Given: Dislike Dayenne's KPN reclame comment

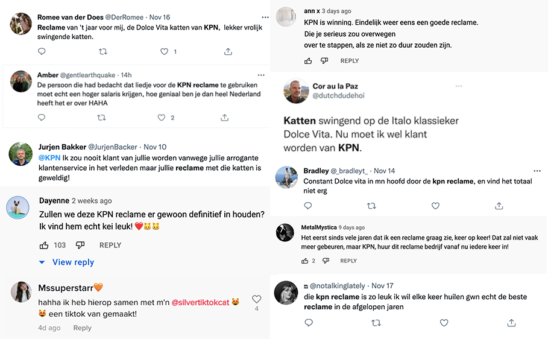Looking at the screenshot, I should pos(80,245).
